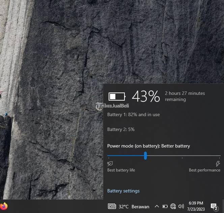
Task: Click the "Best performance" label
Action: pos(204,170)
